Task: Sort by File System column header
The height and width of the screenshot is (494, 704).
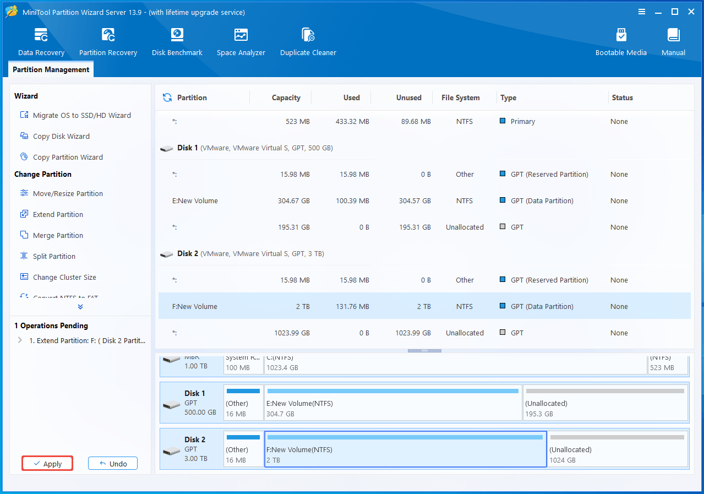Action: pos(461,97)
